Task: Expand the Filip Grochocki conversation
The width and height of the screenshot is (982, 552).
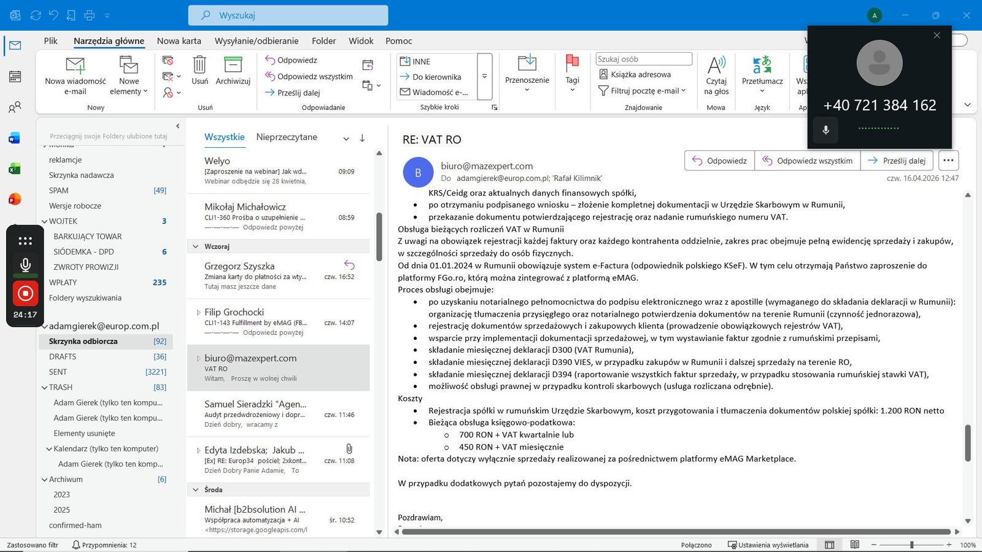Action: pyautogui.click(x=198, y=313)
